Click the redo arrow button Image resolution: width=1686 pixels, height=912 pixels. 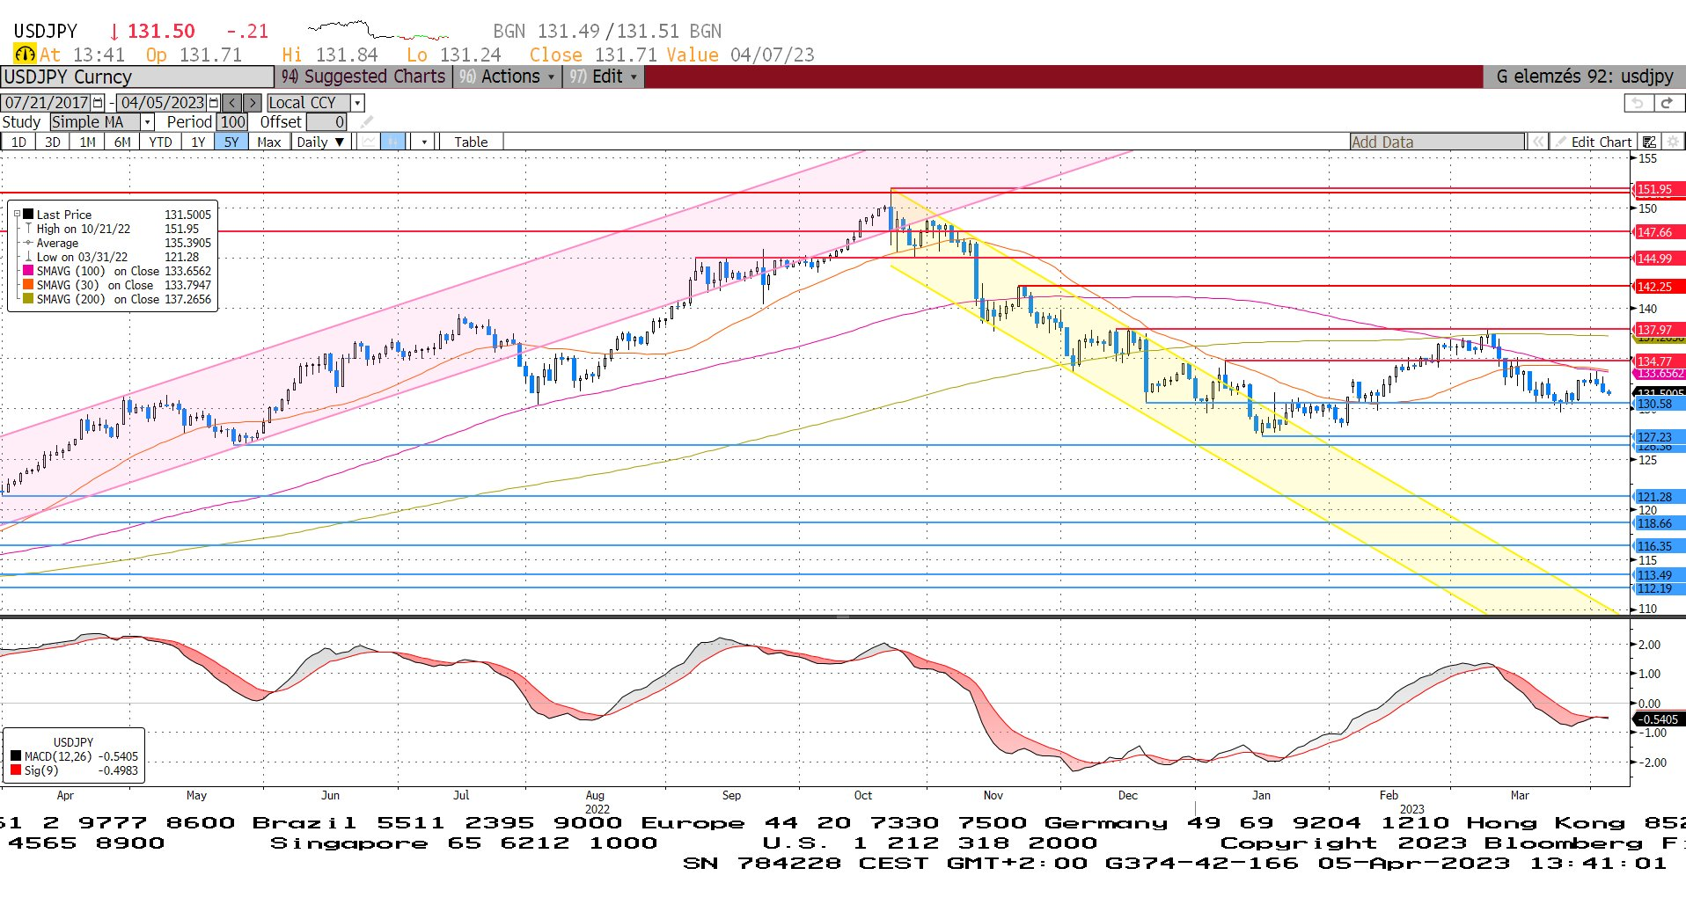click(x=1668, y=103)
